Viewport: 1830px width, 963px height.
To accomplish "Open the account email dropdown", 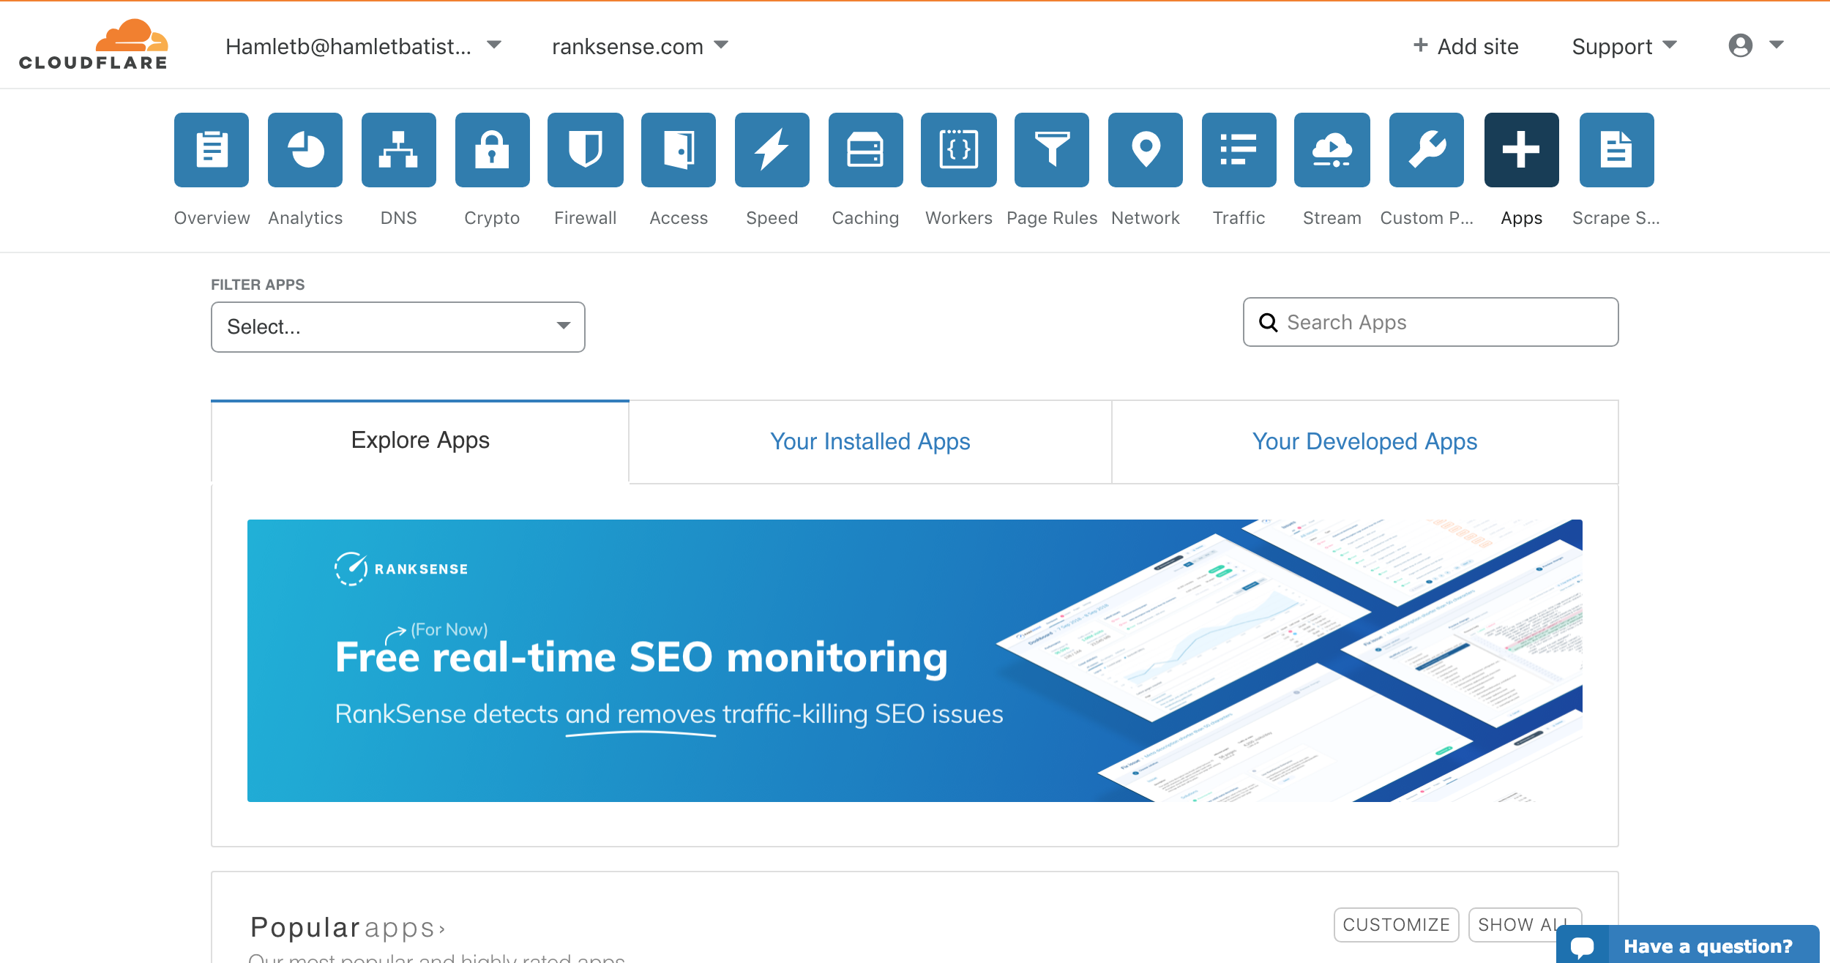I will (363, 45).
